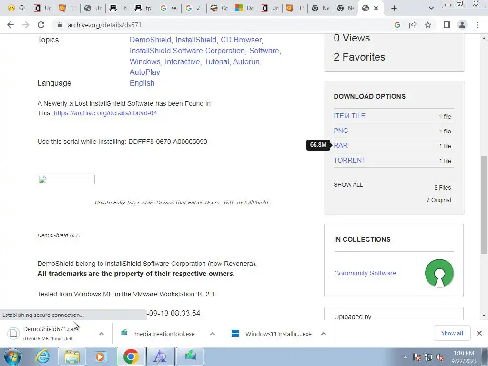Share this page via share icon

tap(413, 25)
